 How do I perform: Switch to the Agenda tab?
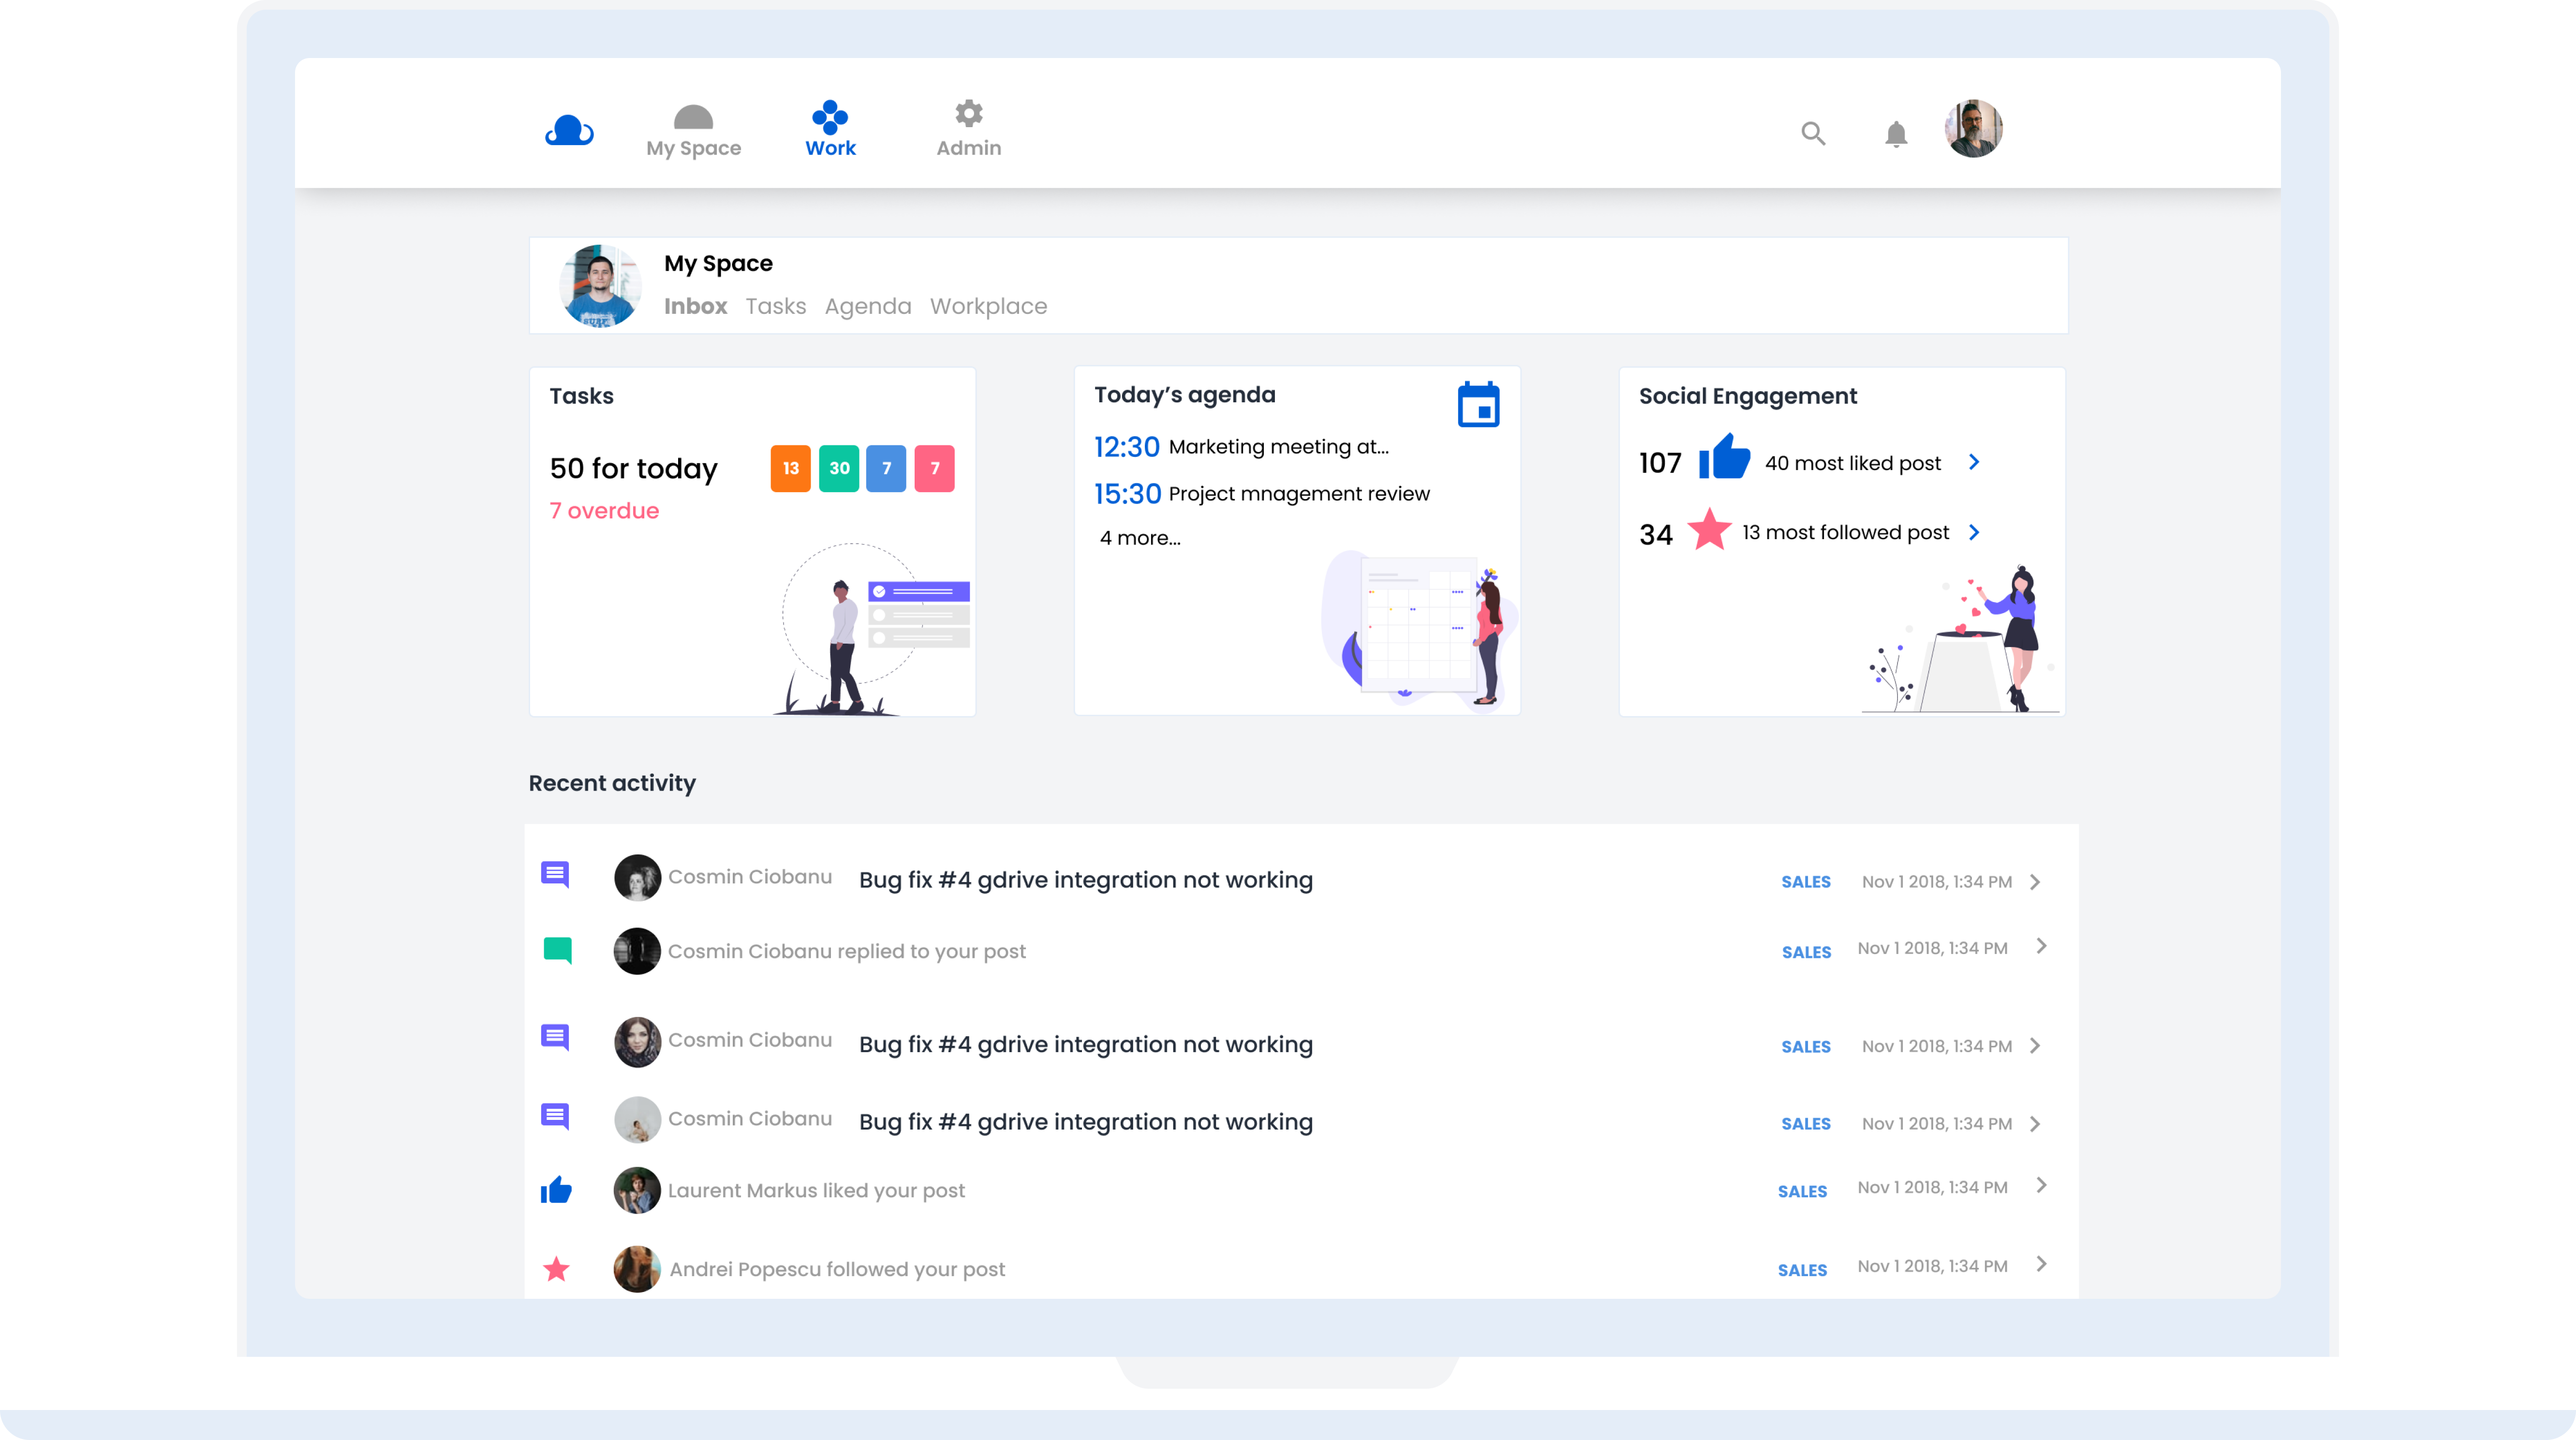867,306
